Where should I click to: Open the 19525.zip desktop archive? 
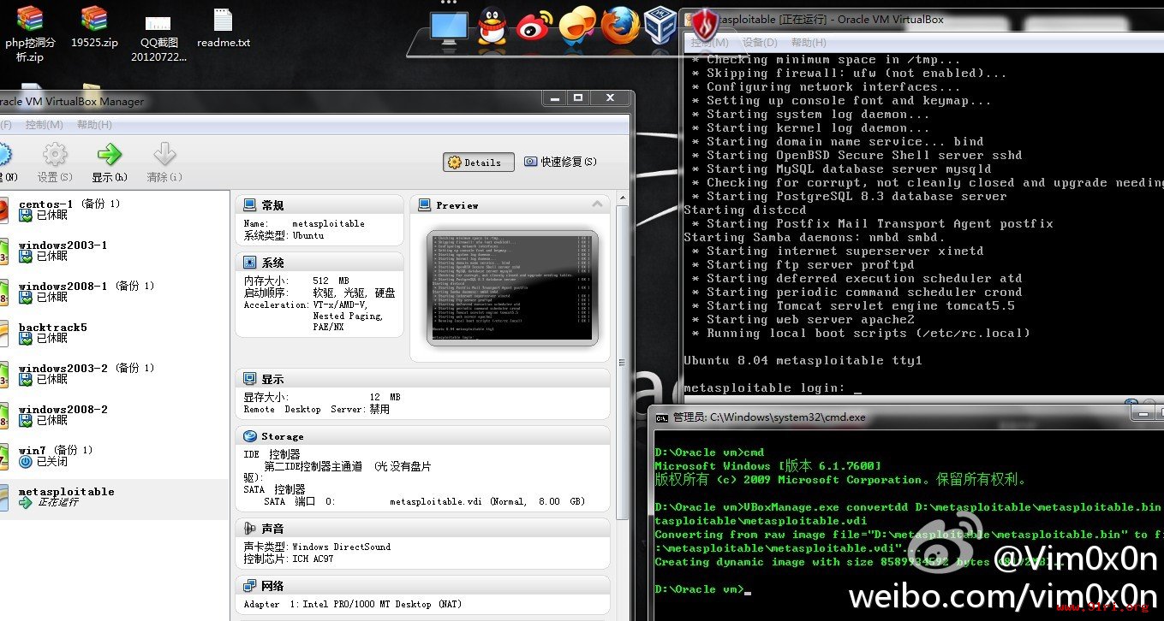coord(94,27)
